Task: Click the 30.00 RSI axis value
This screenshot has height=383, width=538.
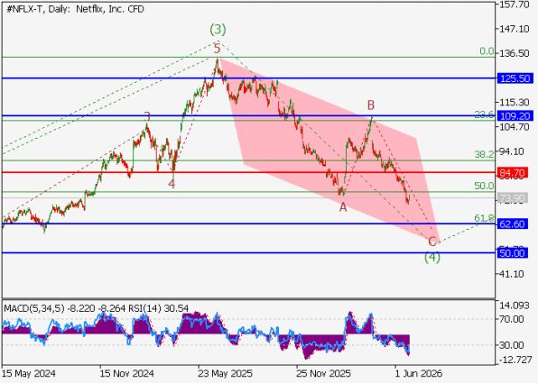Action: point(512,345)
